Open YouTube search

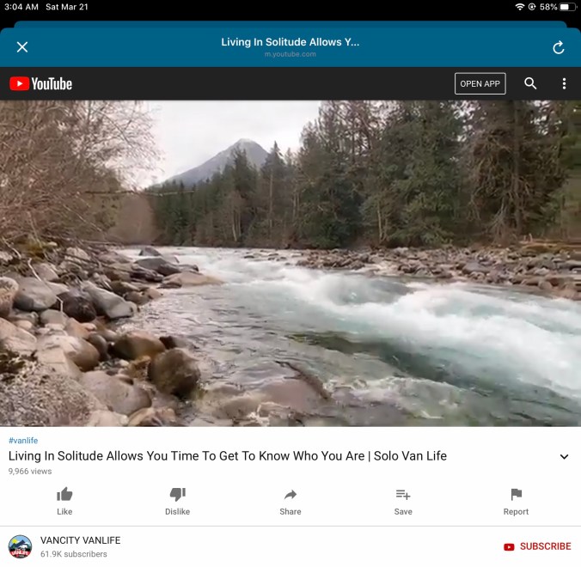click(x=530, y=83)
